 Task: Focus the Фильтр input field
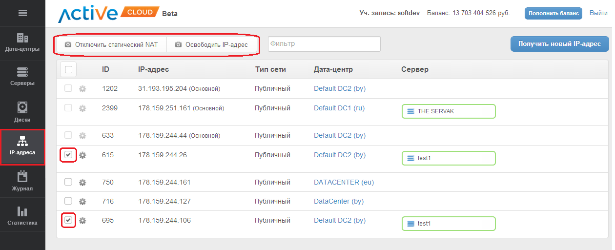(x=324, y=44)
